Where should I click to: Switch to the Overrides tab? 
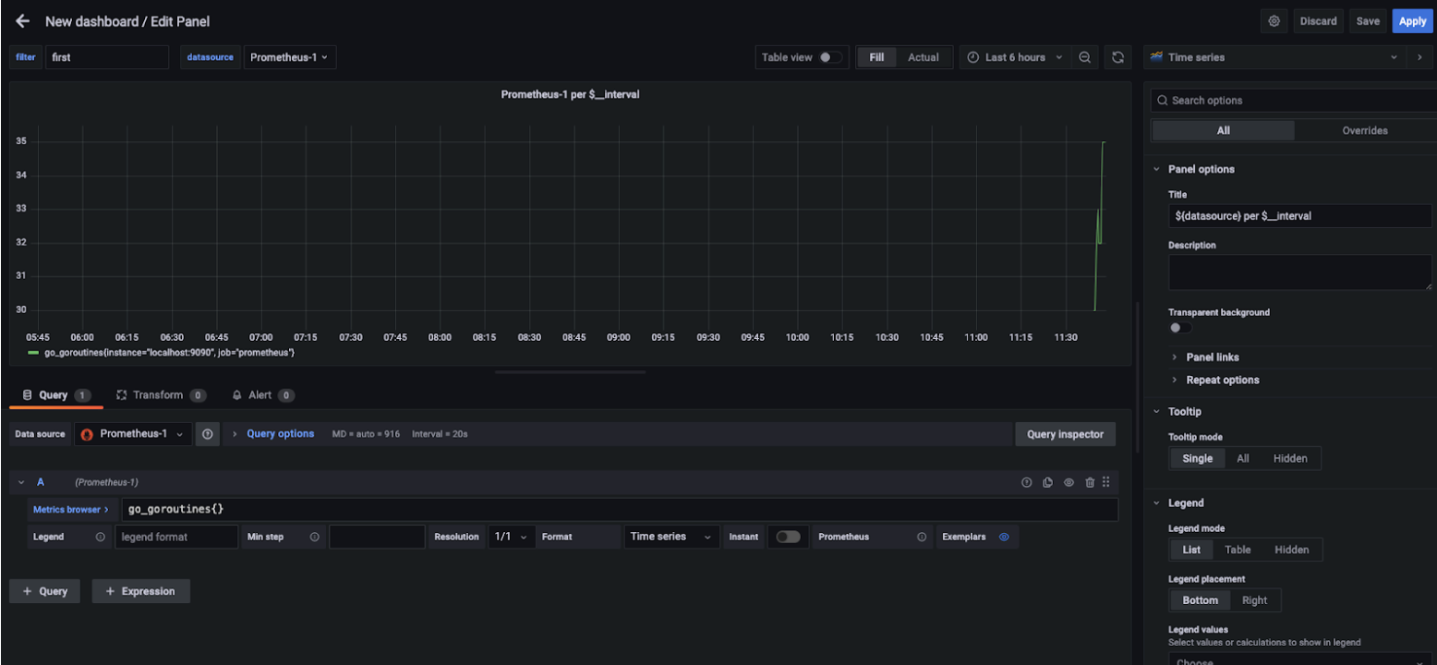click(x=1364, y=130)
